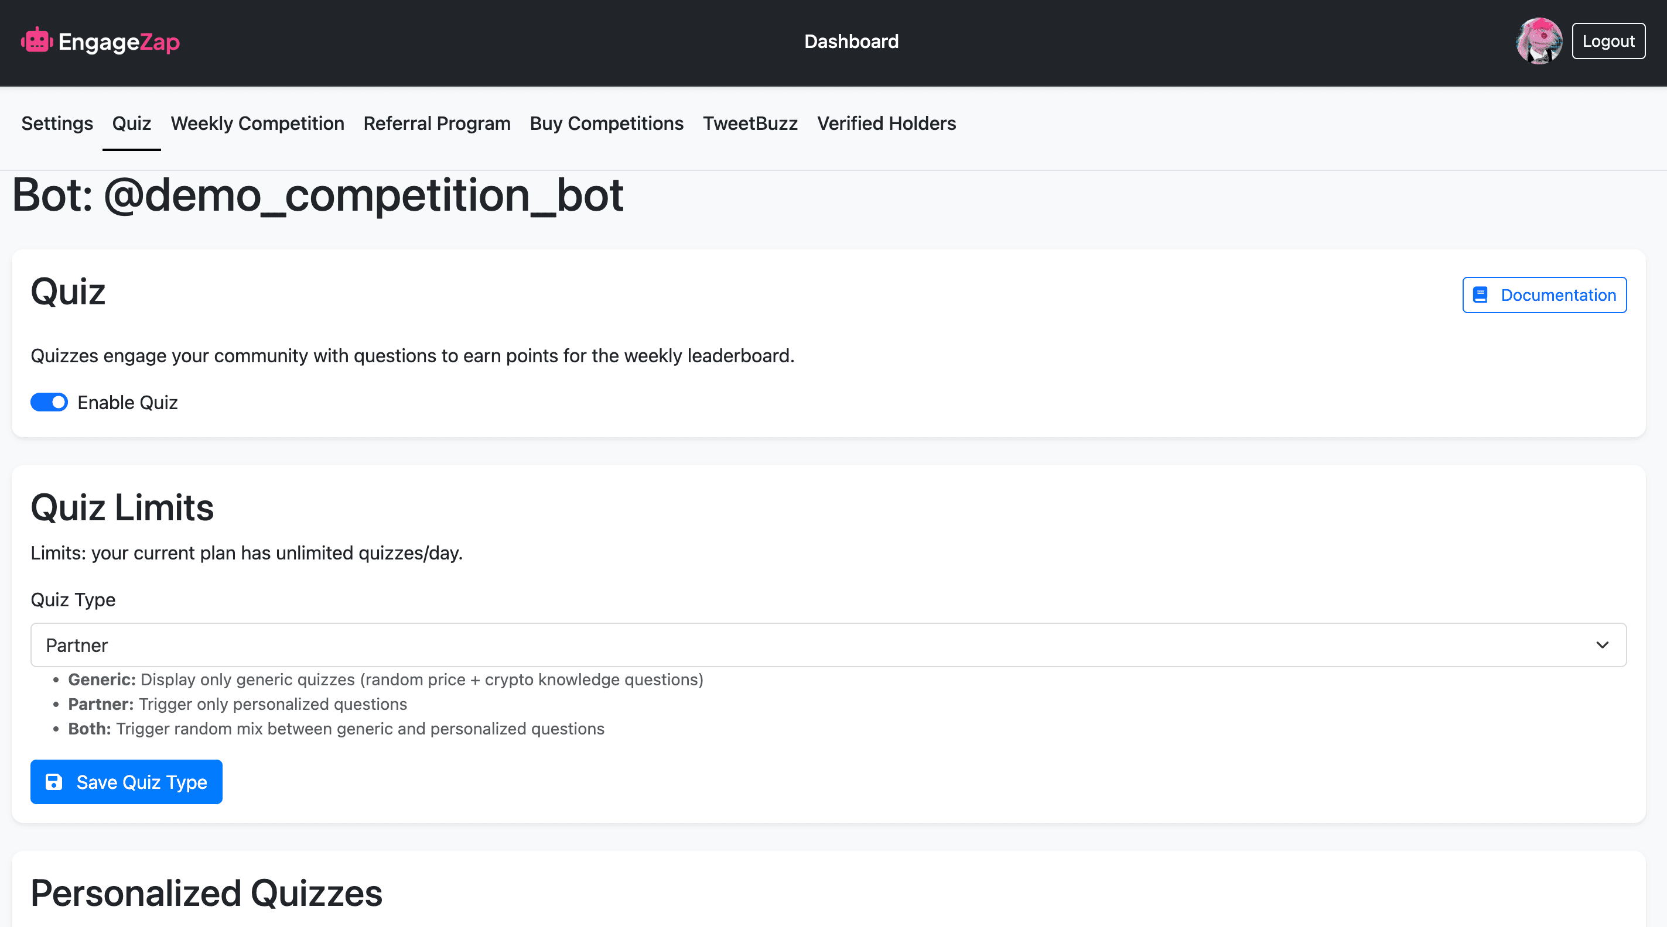Open the Documentation link button
The height and width of the screenshot is (927, 1667).
click(1544, 296)
